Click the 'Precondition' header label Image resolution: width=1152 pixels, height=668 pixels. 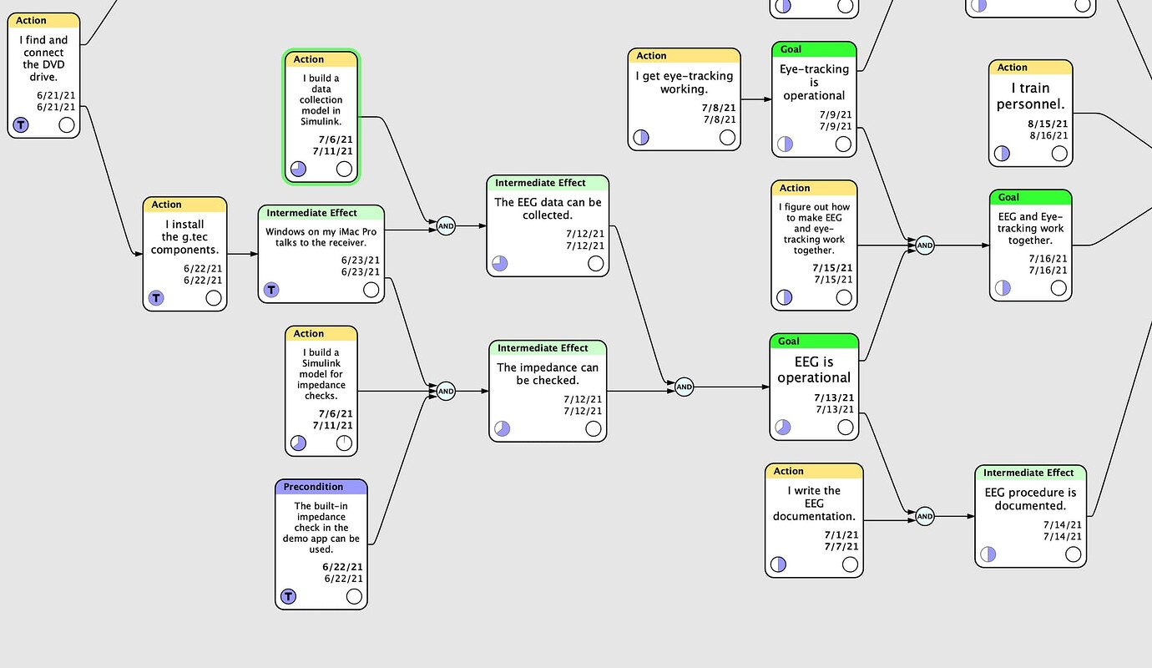coord(313,487)
